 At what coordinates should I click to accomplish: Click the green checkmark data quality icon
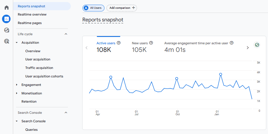click(x=257, y=45)
